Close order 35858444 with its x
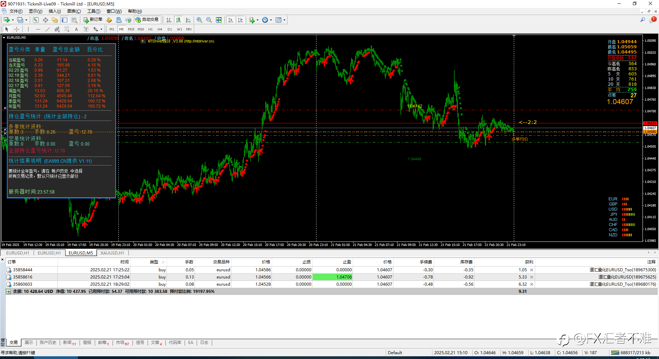Image resolution: width=659 pixels, height=359 pixels. point(532,270)
